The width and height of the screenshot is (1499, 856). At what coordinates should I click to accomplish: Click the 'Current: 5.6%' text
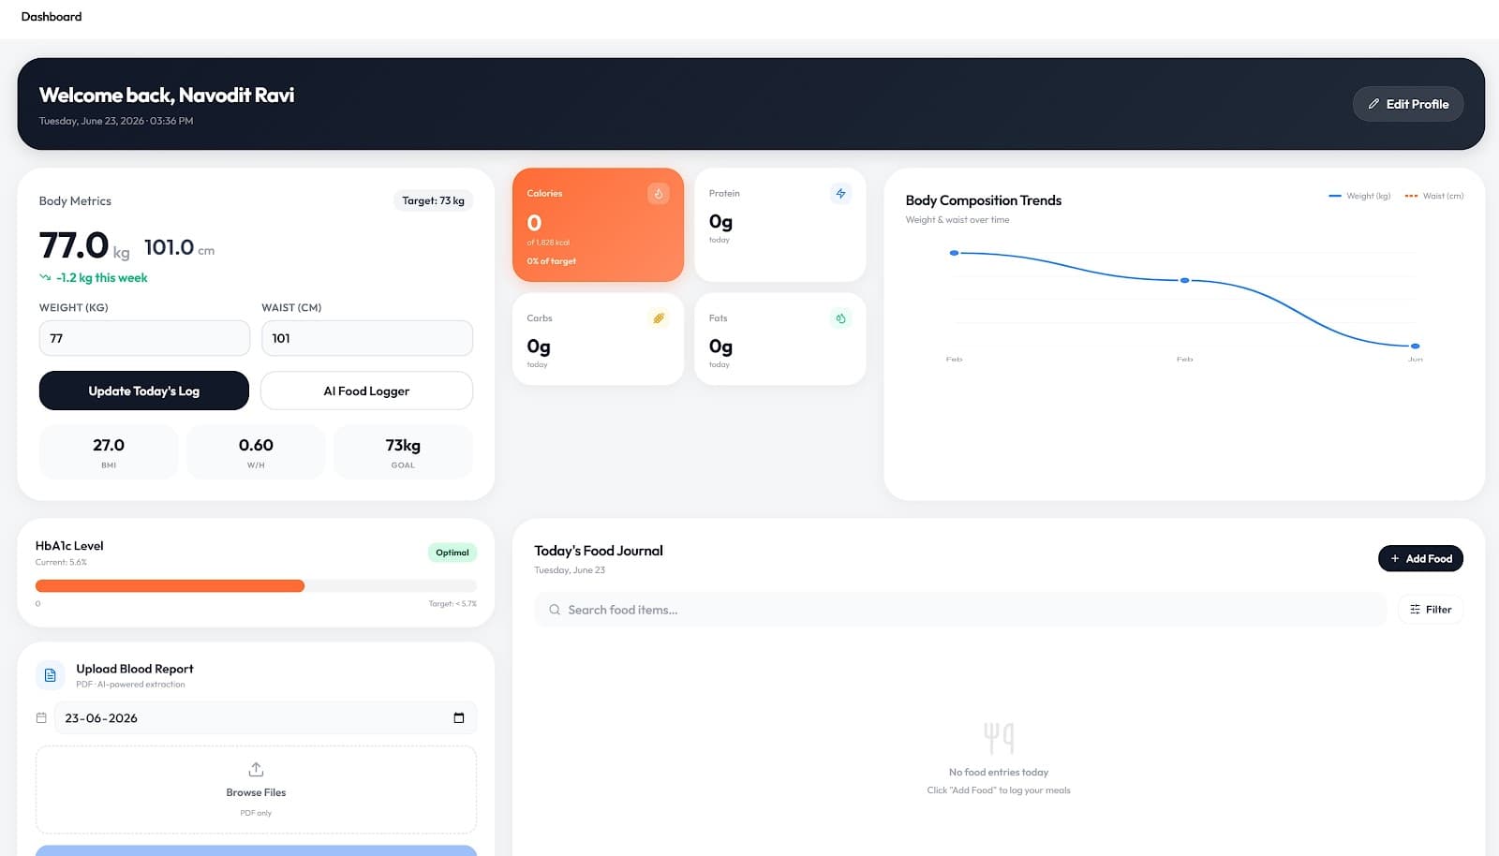coord(61,563)
